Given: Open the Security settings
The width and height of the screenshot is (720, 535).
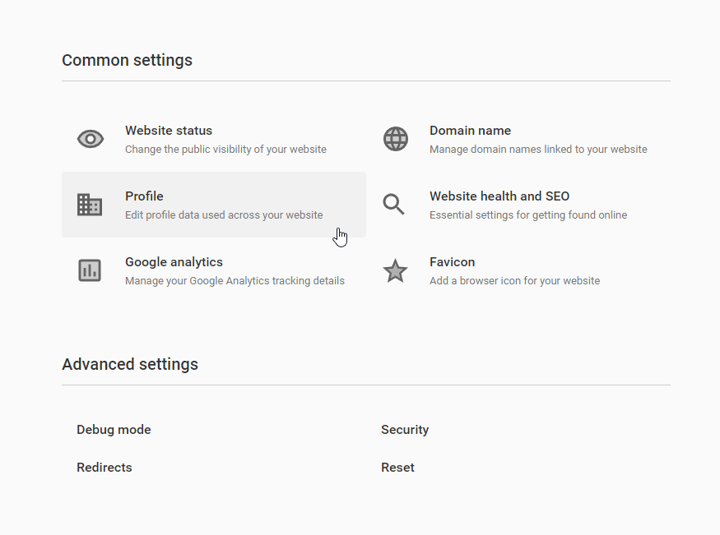Looking at the screenshot, I should pyautogui.click(x=405, y=429).
